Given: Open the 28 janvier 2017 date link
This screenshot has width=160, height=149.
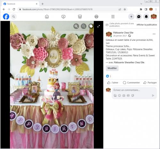Looking at the screenshot, I should pyautogui.click(x=120, y=36).
